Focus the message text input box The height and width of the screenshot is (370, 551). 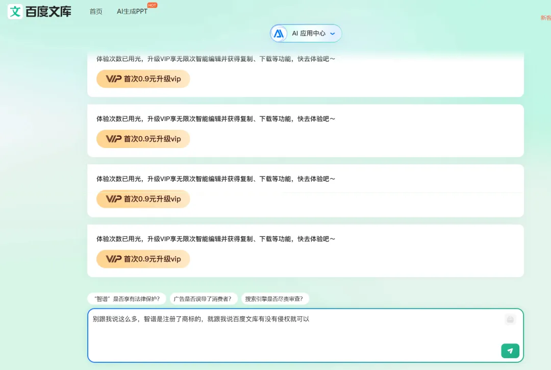(x=306, y=335)
